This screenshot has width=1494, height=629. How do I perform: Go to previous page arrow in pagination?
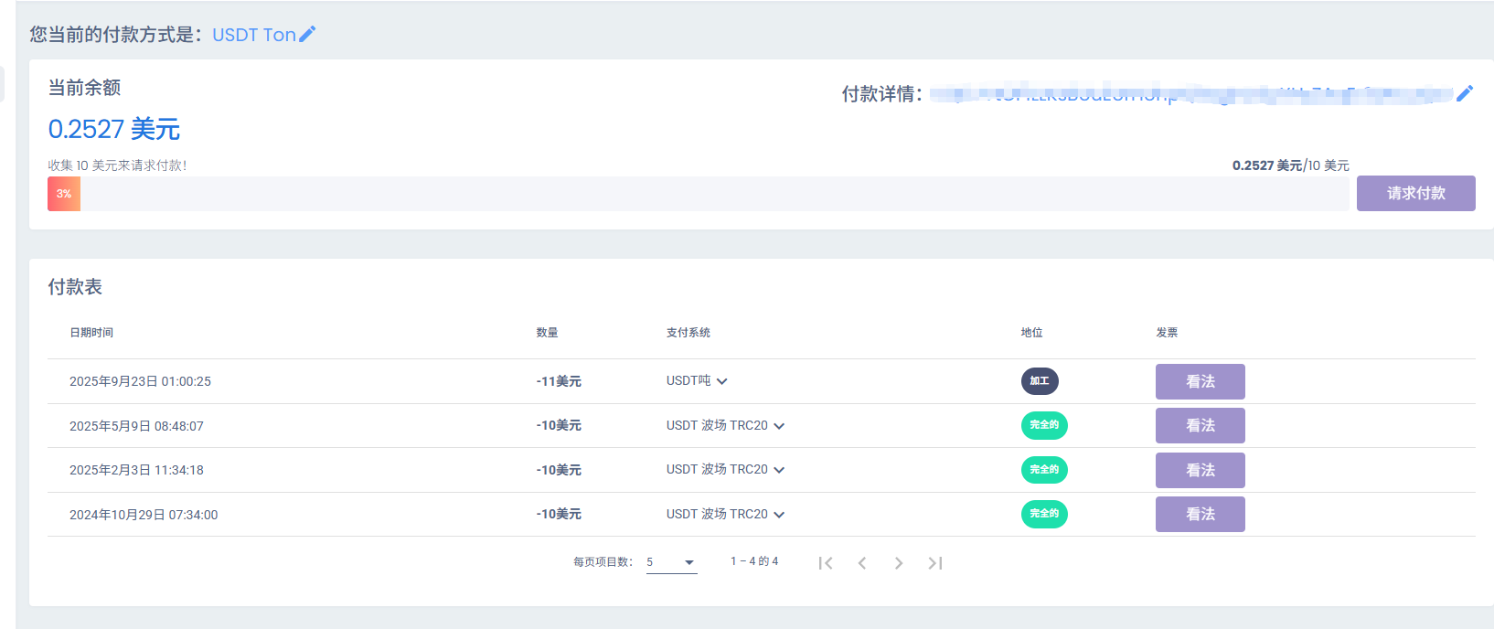[x=862, y=563]
